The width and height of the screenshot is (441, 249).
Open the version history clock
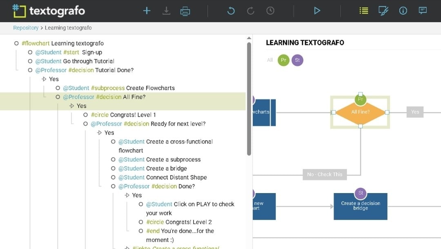point(270,11)
